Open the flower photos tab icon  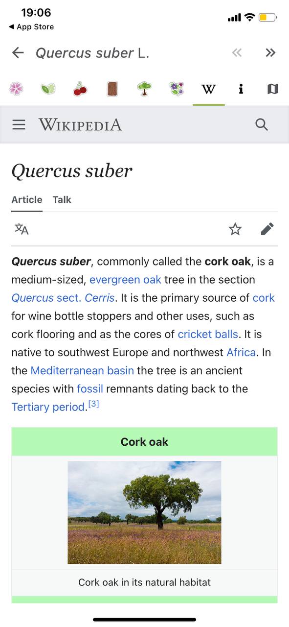click(16, 89)
